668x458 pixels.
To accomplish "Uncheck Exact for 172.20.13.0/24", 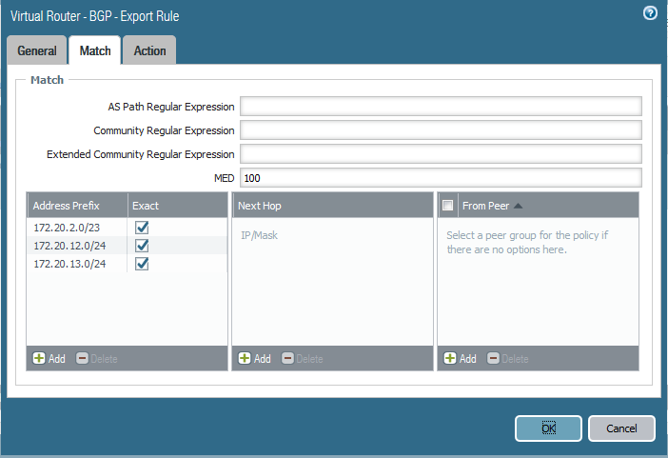I will 143,264.
